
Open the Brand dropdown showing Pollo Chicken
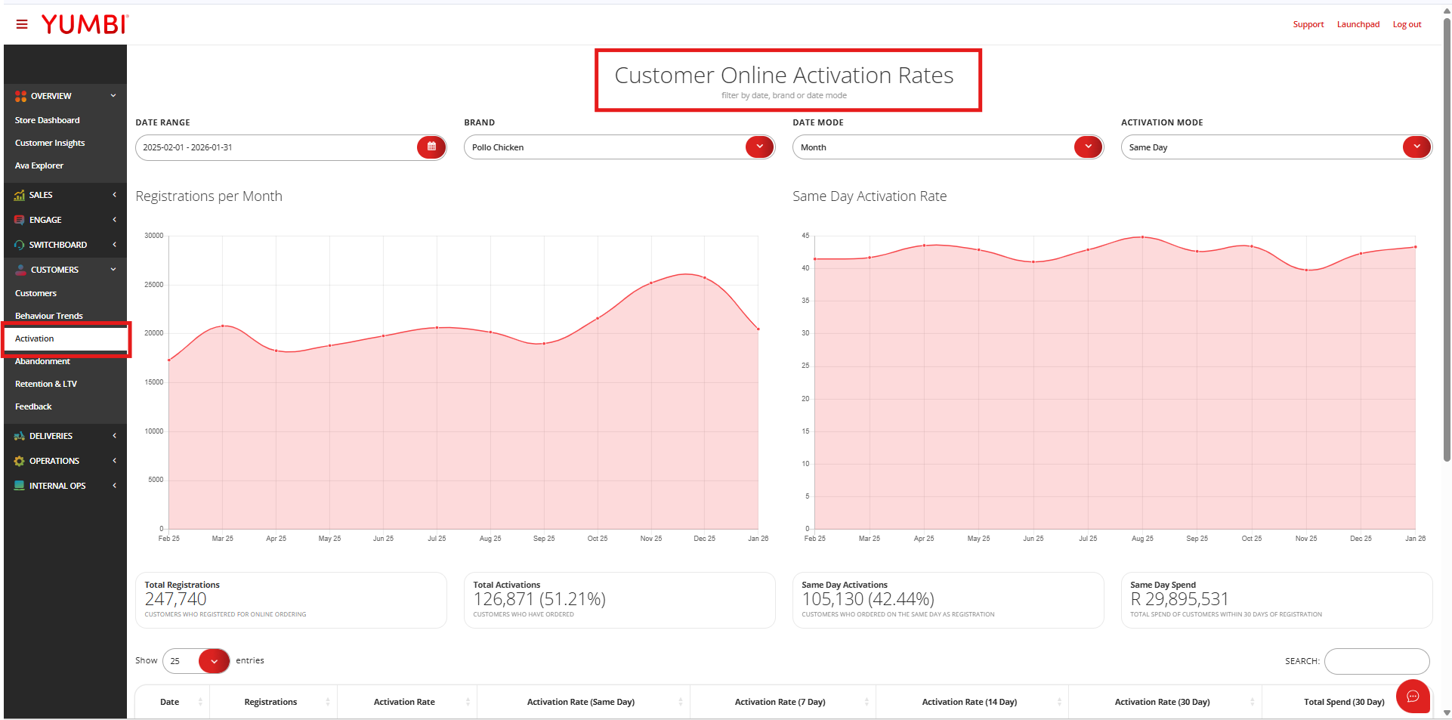[619, 147]
